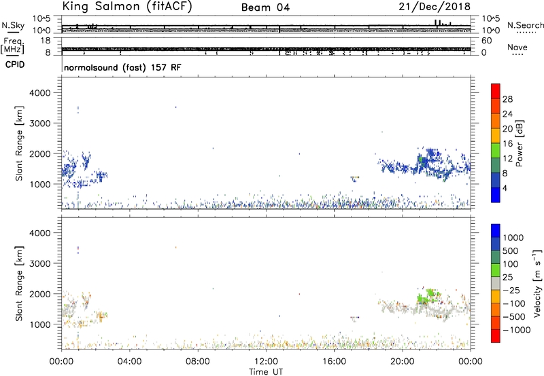Click the blue scatter cluster near 02:00 UT power panel
Screen dimensions: 544x376
(x=101, y=175)
